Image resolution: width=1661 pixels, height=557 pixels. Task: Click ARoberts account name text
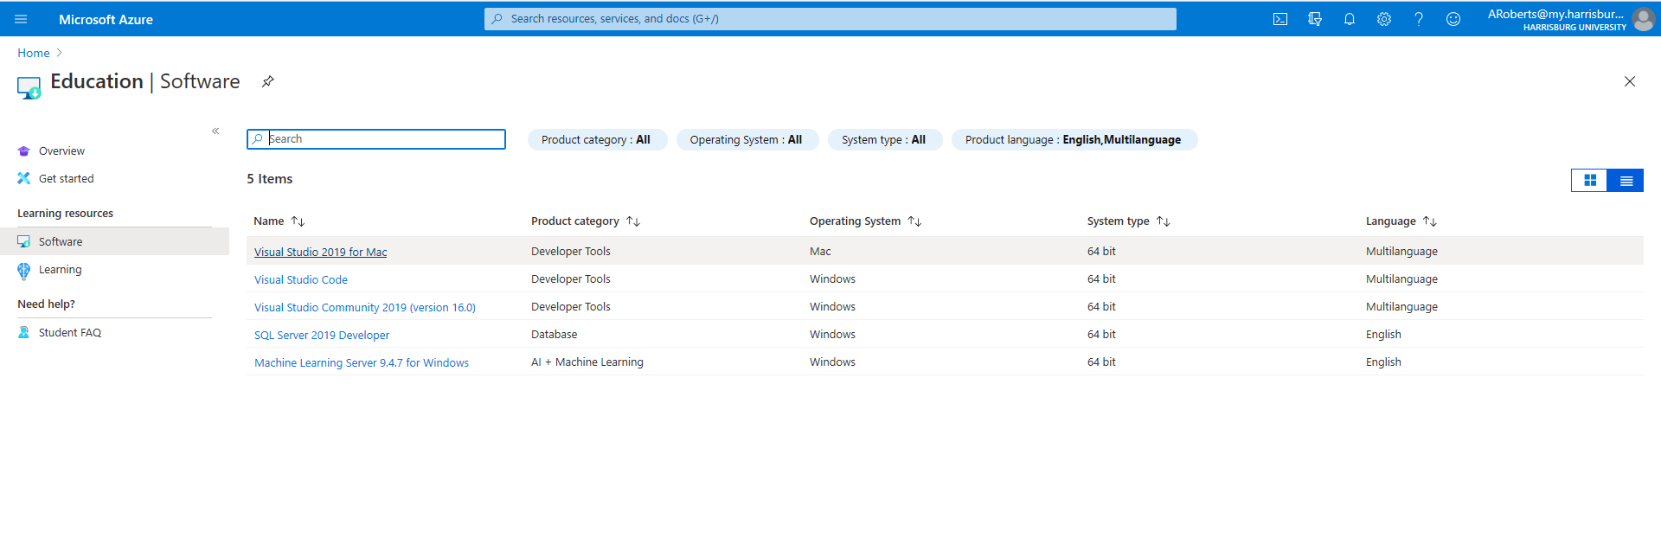point(1555,14)
